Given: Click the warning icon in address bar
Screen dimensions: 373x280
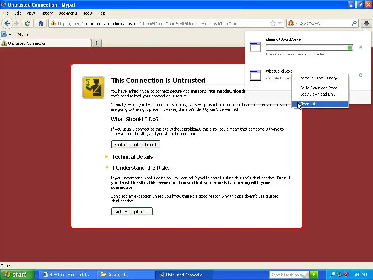Looking at the screenshot, I should point(53,23).
